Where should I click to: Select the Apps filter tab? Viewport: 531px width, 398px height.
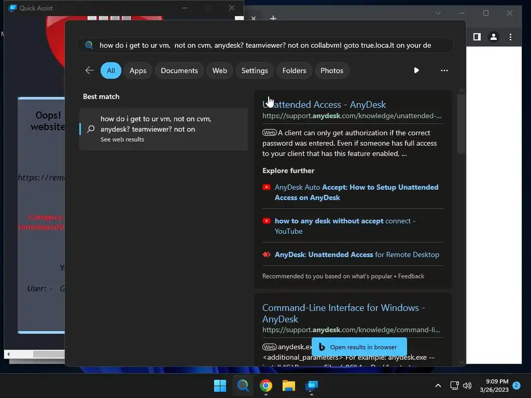[x=138, y=70]
